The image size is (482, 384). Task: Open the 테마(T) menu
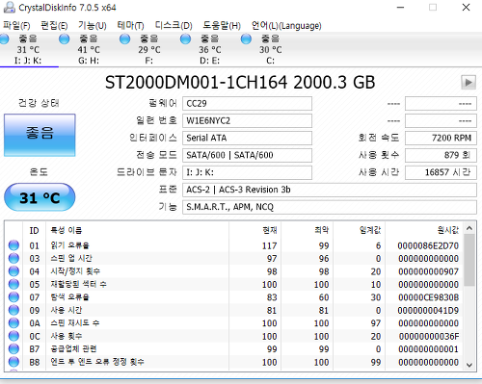coord(130,25)
